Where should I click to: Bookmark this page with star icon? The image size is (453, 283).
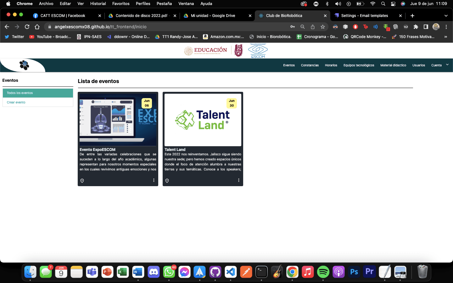coord(323,27)
